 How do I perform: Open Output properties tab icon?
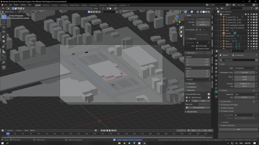click(x=216, y=64)
